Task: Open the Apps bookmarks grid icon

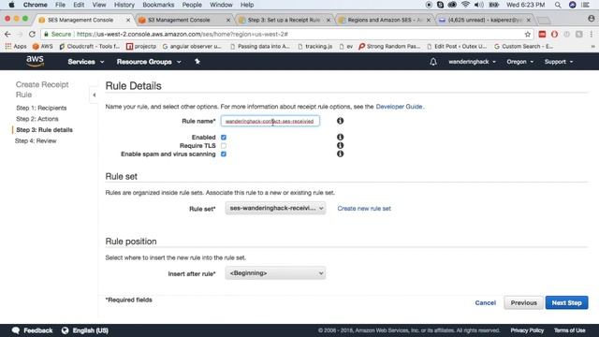Action: pos(8,46)
